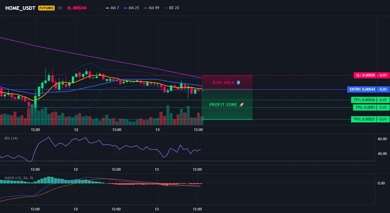Click the 0.00 MACD scale value
The image size is (390, 213).
(381, 183)
